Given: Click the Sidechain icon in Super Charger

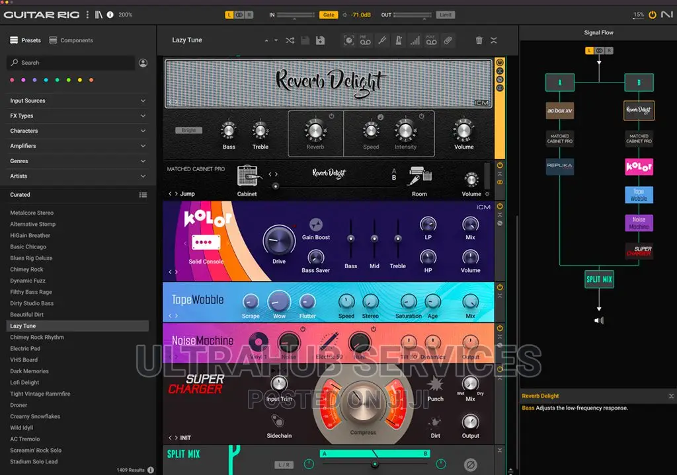Looking at the screenshot, I should pyautogui.click(x=278, y=421).
